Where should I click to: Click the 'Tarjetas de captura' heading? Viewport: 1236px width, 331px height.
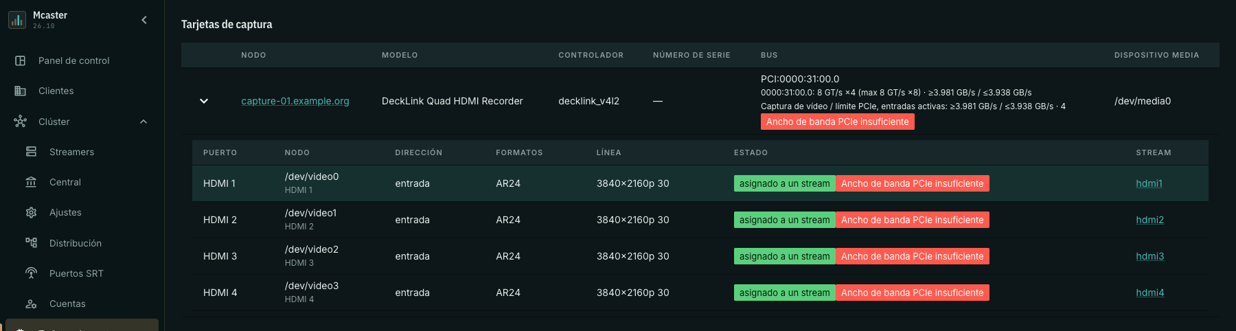pos(227,24)
